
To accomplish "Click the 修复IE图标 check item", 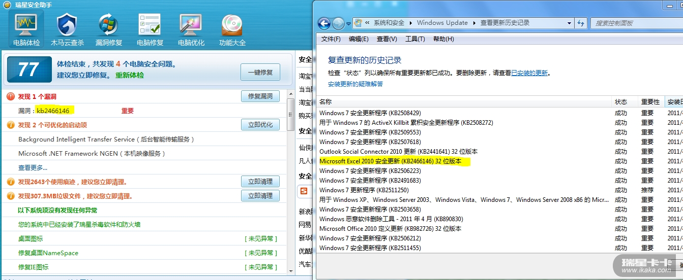I will 34,267.
